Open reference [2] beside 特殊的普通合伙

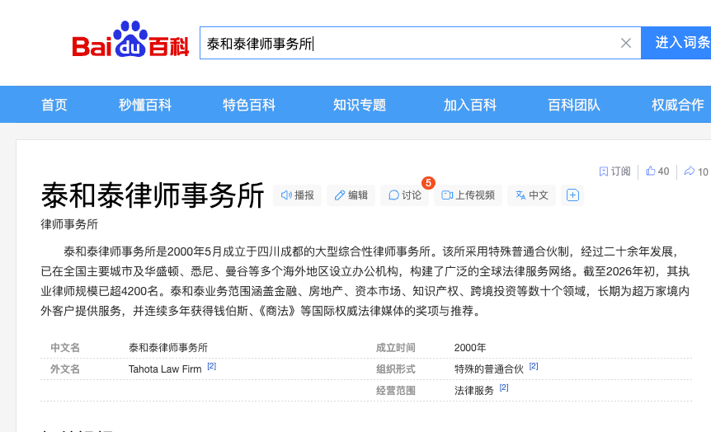click(534, 366)
